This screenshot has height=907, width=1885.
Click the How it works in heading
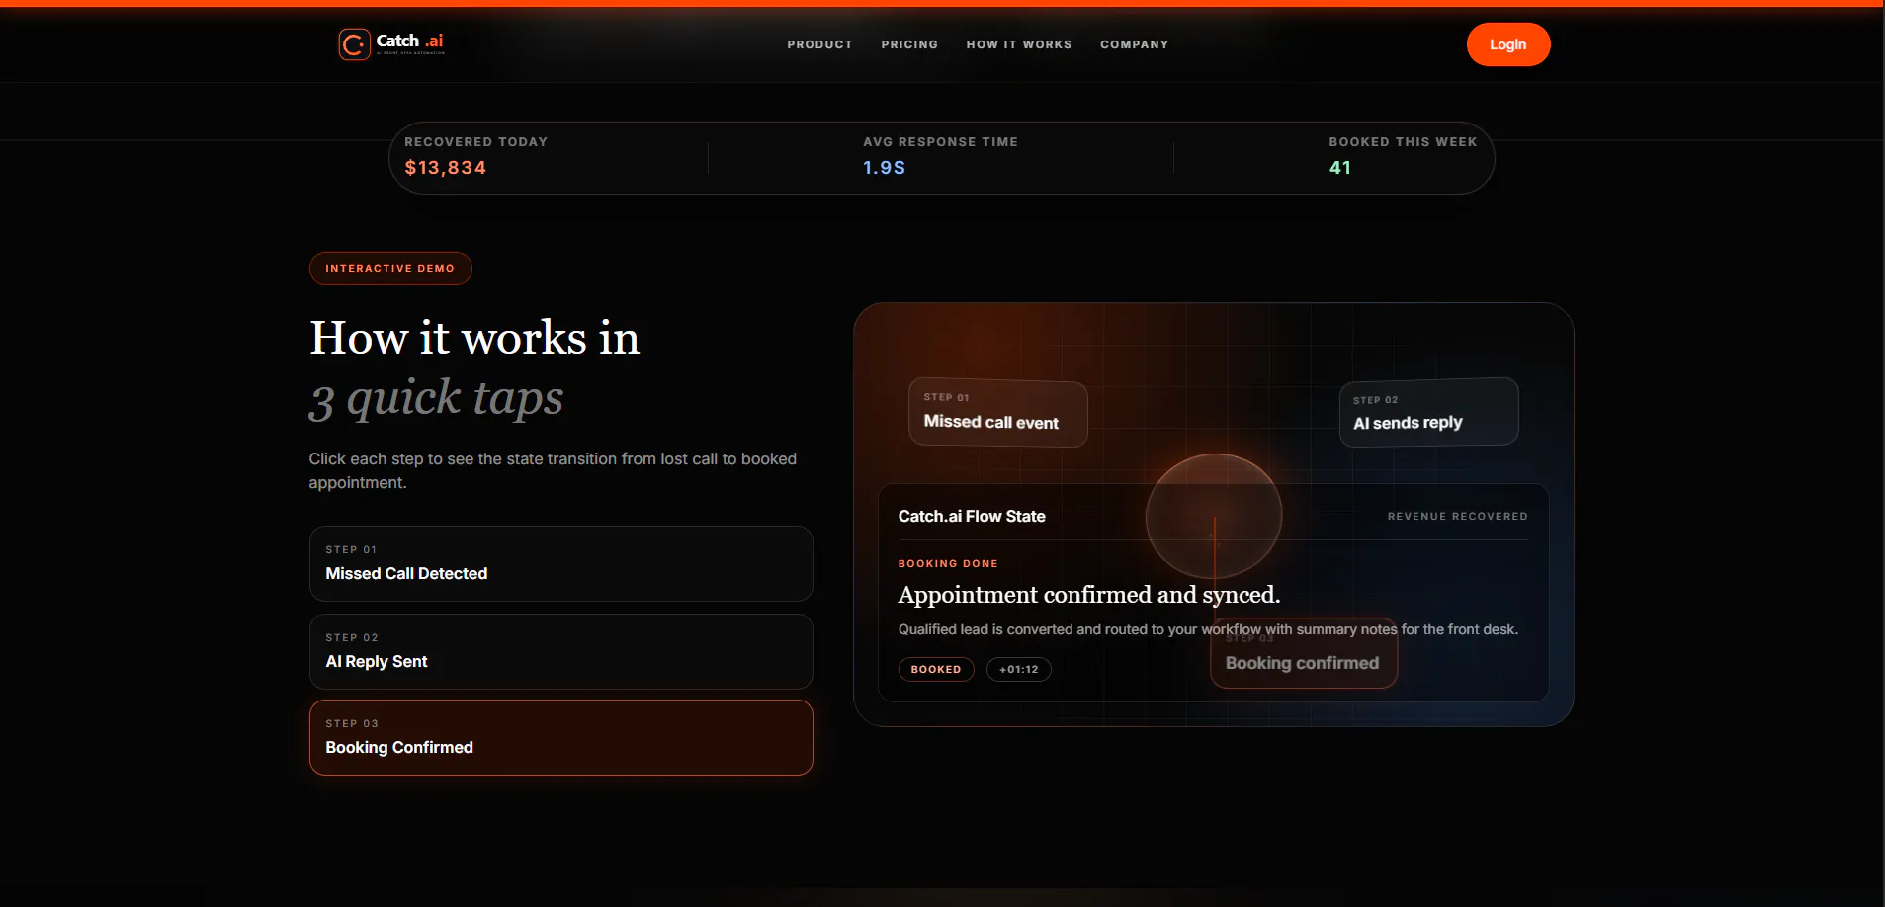click(474, 338)
